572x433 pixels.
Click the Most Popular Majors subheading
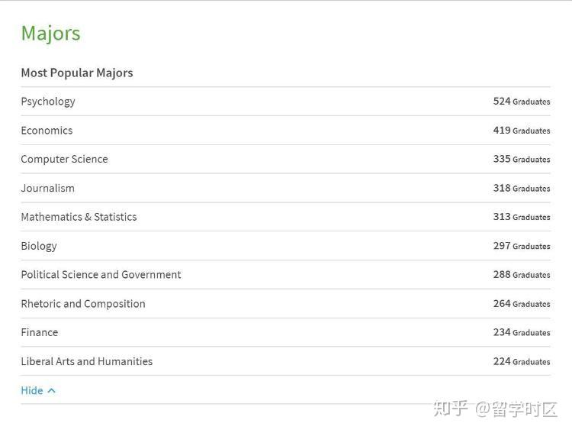coord(77,73)
